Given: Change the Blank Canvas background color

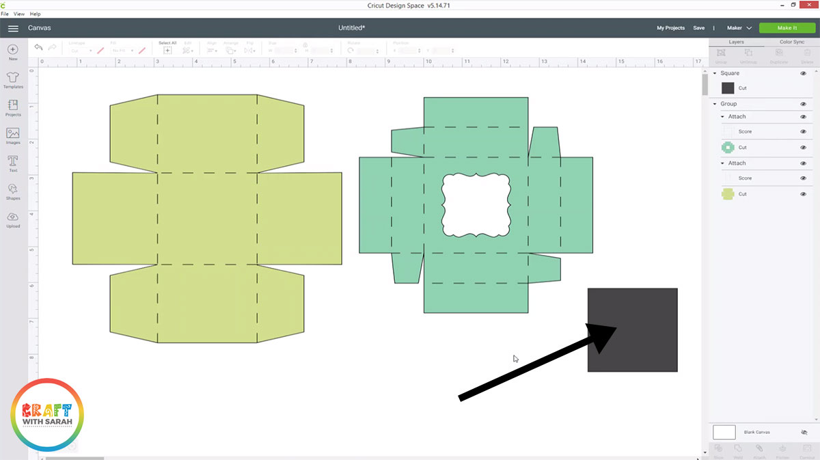Looking at the screenshot, I should tap(724, 431).
